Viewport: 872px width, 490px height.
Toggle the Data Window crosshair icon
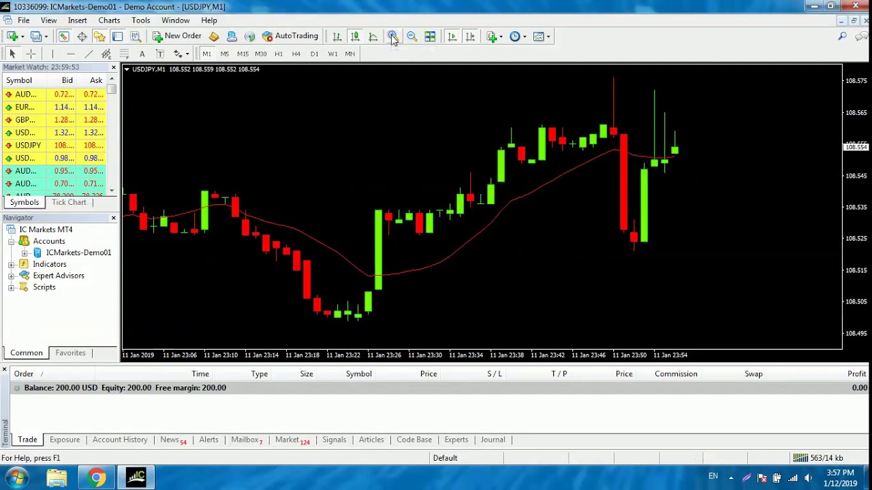pos(82,36)
